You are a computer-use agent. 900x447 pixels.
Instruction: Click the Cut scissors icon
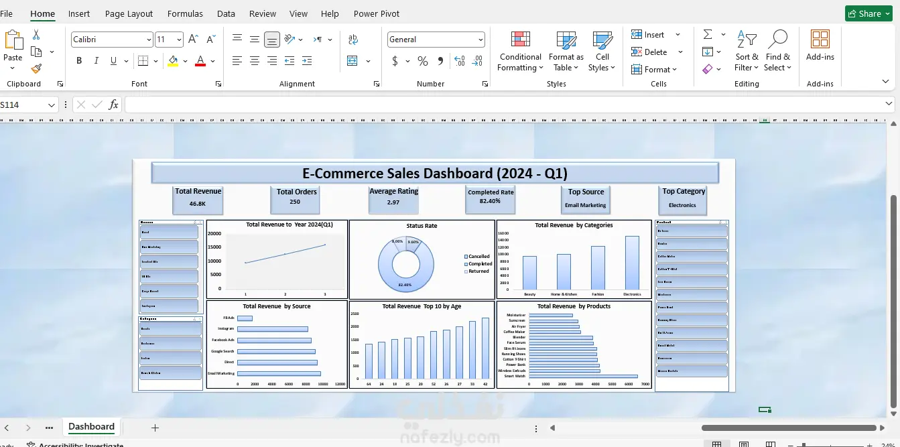[x=36, y=34]
